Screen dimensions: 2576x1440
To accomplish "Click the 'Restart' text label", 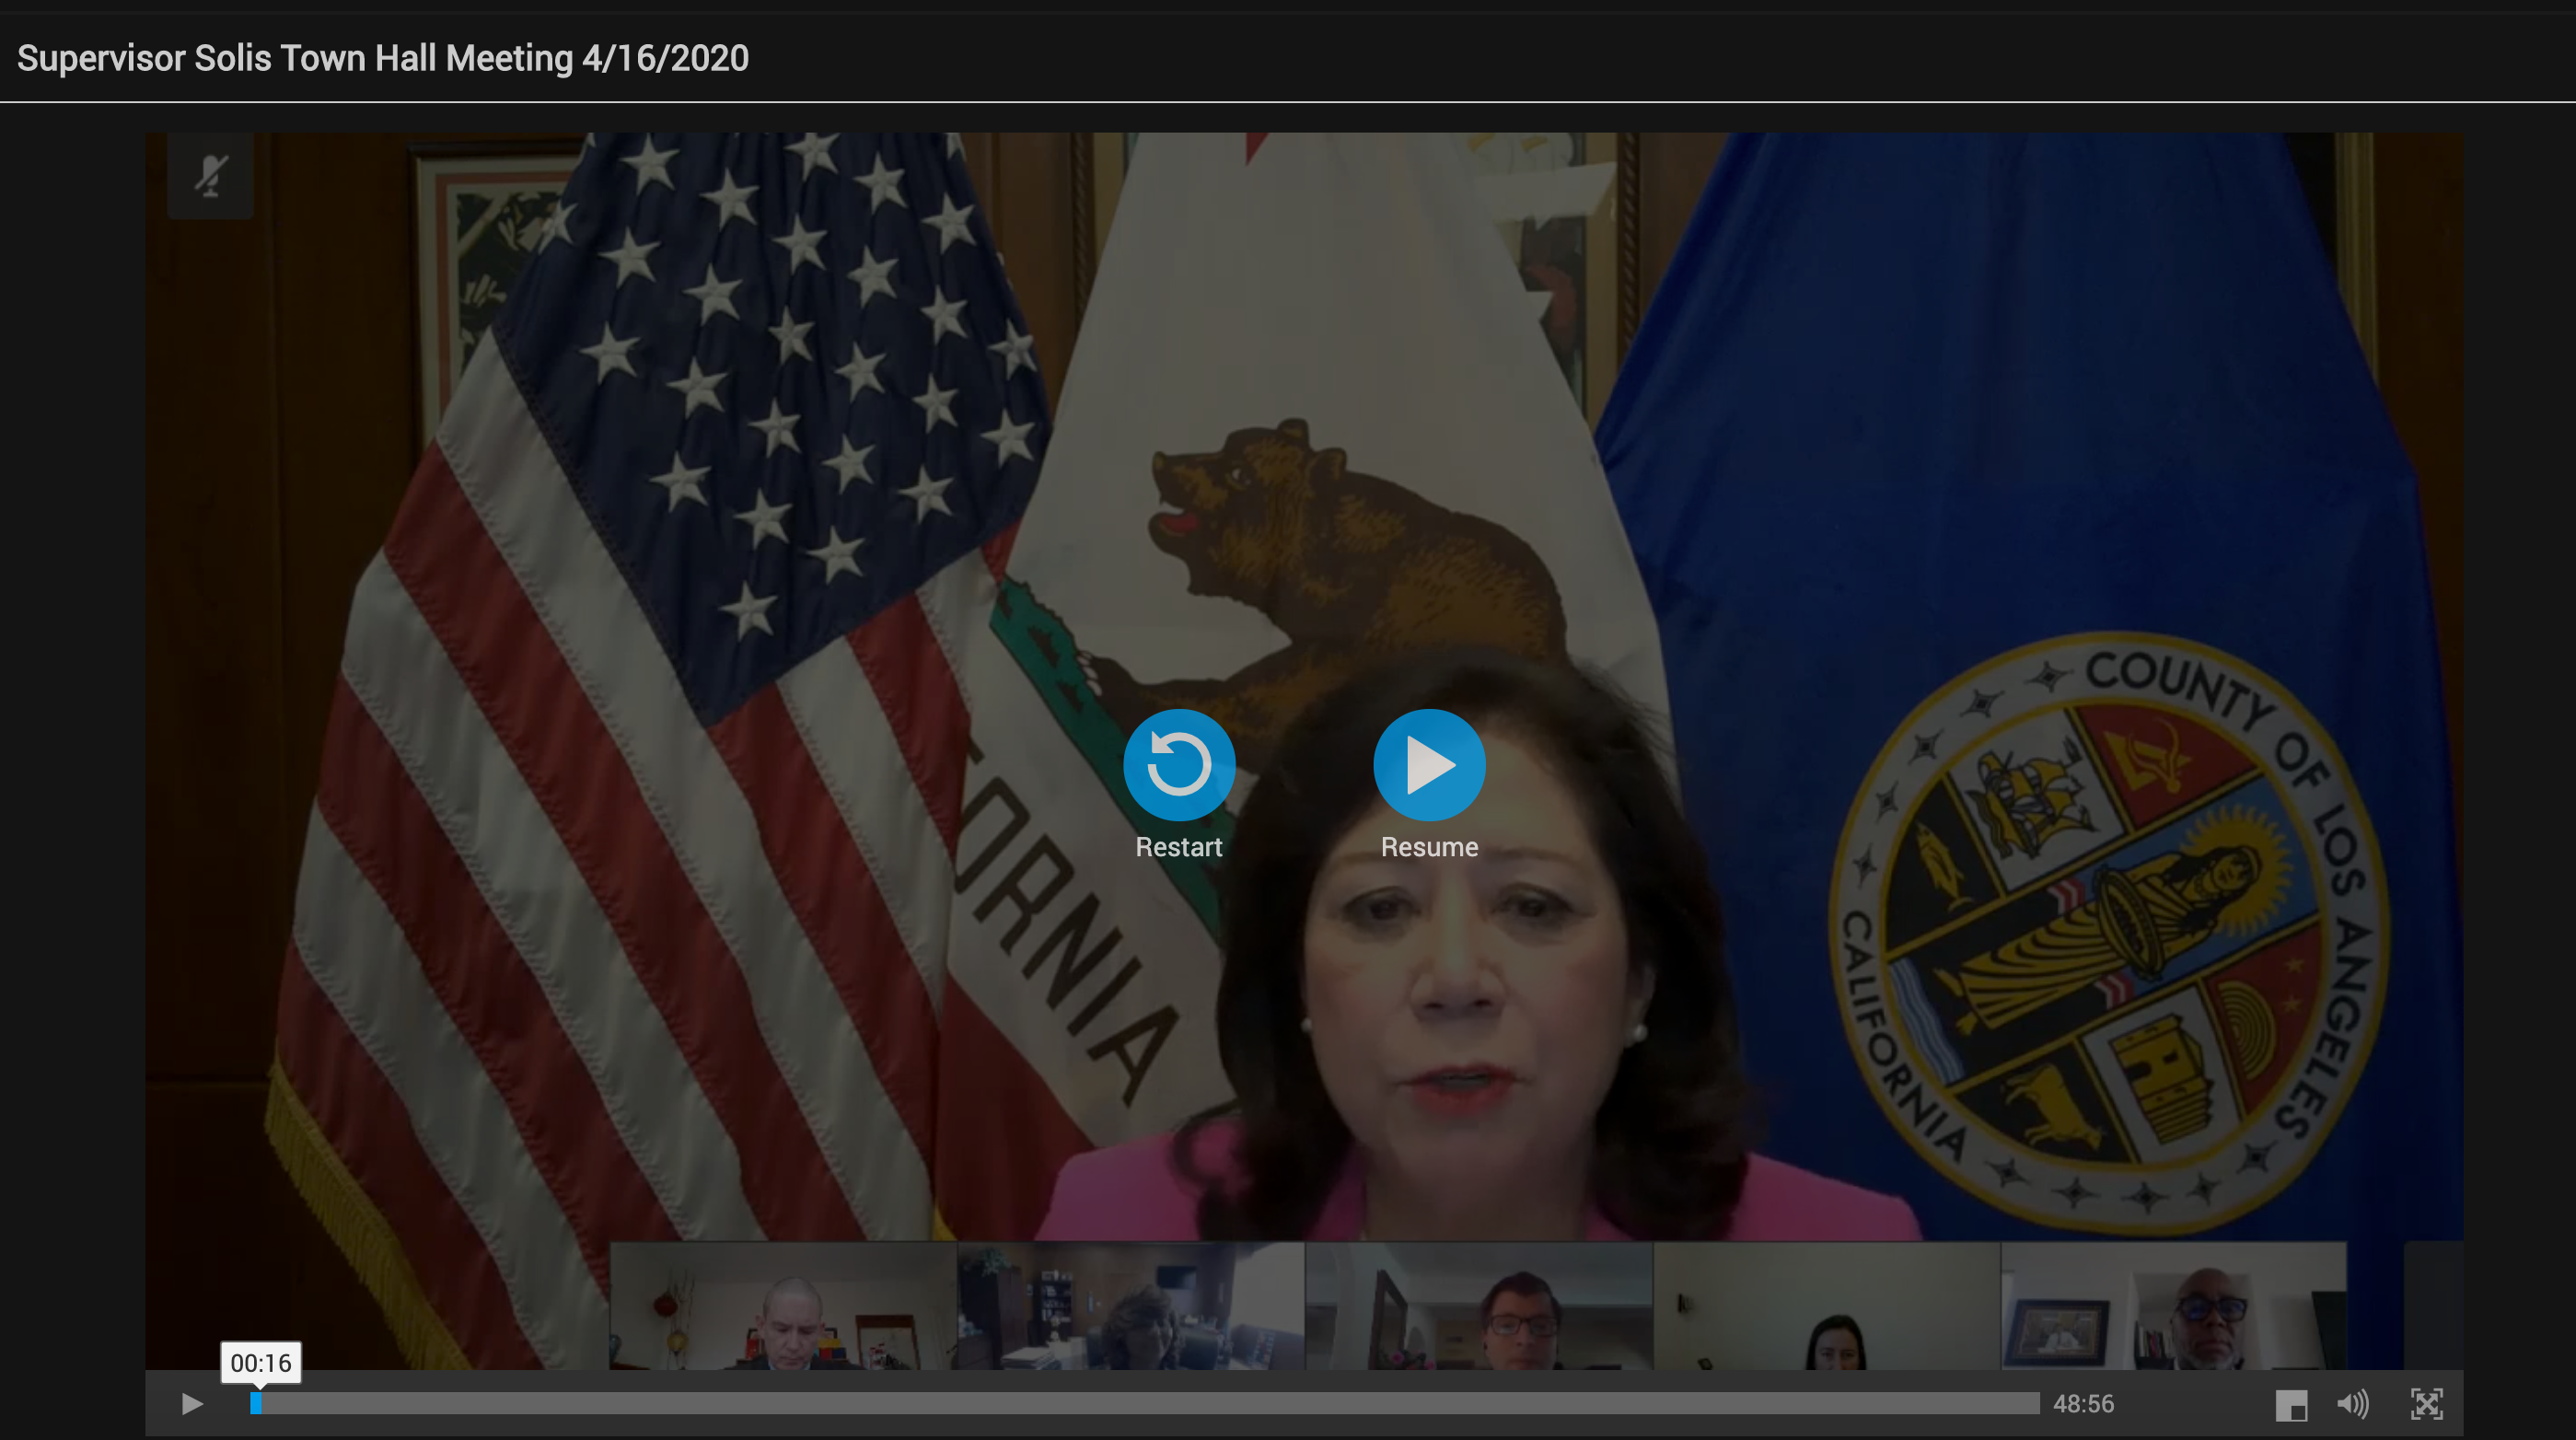I will 1179,847.
